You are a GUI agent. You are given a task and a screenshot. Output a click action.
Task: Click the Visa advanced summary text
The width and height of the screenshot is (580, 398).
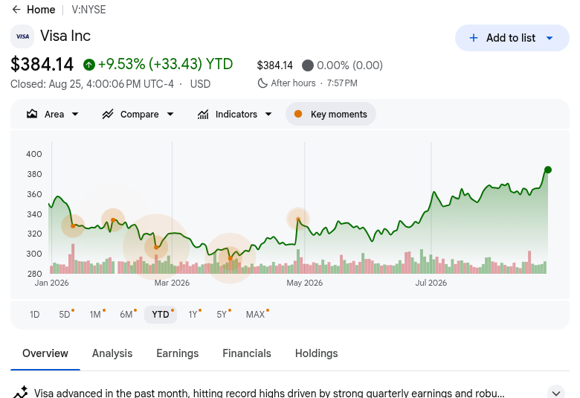click(x=269, y=393)
